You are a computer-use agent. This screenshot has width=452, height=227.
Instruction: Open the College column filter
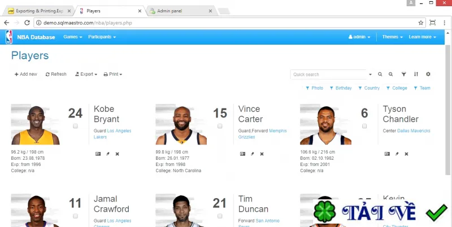pyautogui.click(x=397, y=88)
